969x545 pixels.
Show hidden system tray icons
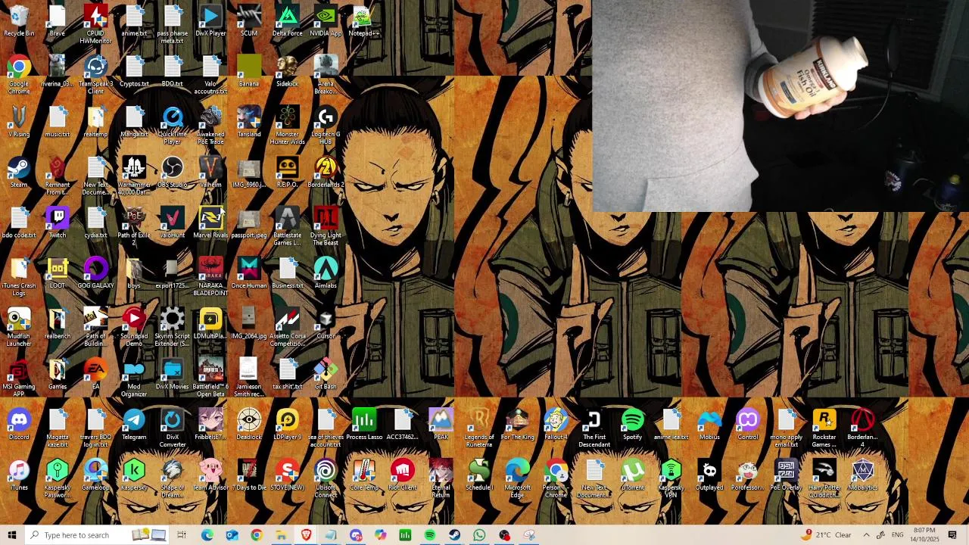866,535
